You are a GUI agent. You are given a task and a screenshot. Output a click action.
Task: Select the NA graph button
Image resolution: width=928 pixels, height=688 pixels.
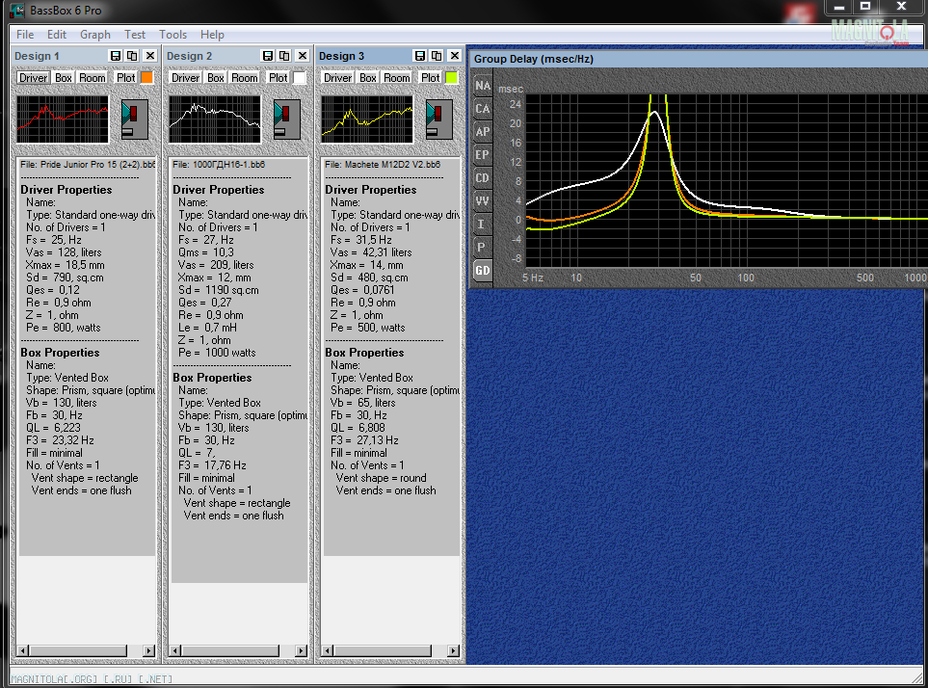pyautogui.click(x=482, y=86)
